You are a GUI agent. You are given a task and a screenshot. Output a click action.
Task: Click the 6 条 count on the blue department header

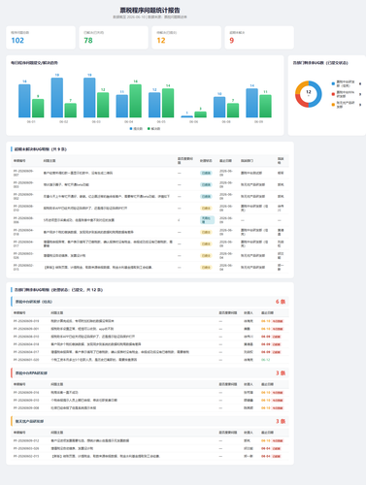click(x=281, y=302)
